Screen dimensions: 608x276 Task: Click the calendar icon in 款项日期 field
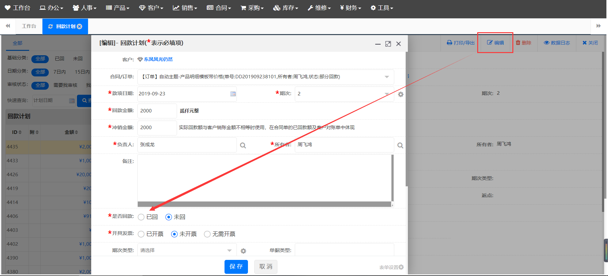tap(233, 94)
